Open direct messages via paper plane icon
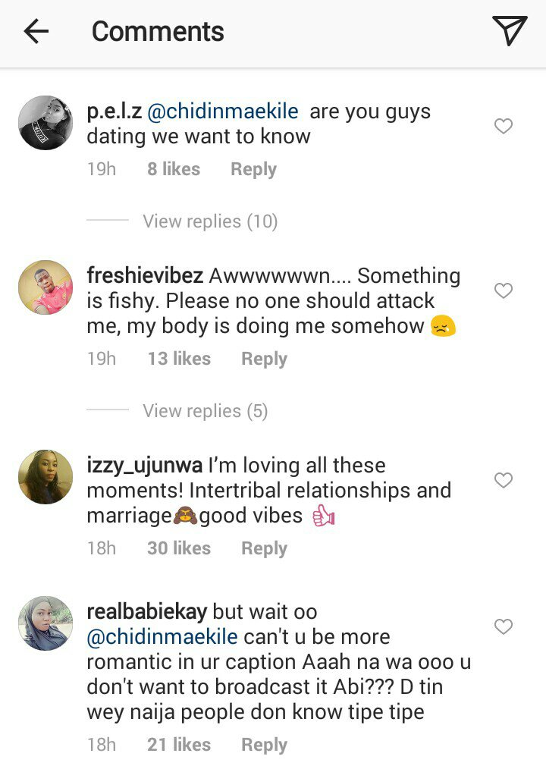Viewport: 546px width, 769px height. [x=509, y=31]
